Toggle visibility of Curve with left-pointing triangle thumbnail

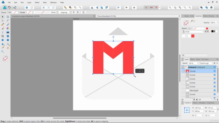click(215, 83)
